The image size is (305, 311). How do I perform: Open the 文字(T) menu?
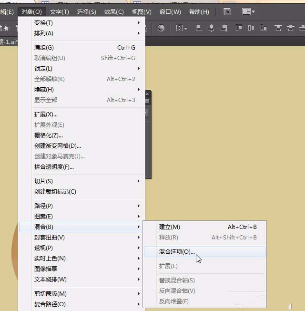pyautogui.click(x=59, y=12)
